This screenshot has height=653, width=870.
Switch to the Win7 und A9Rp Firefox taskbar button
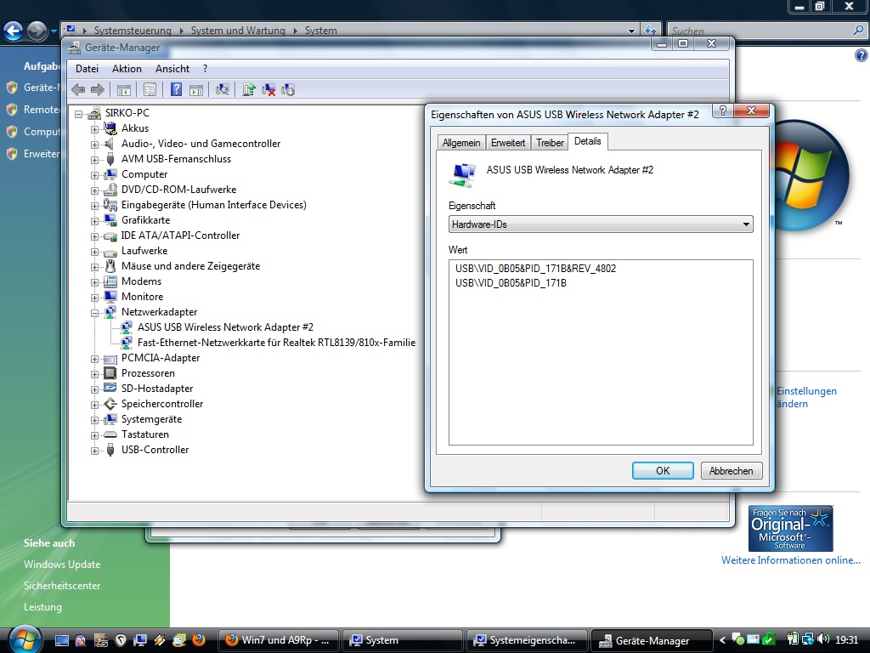(278, 640)
